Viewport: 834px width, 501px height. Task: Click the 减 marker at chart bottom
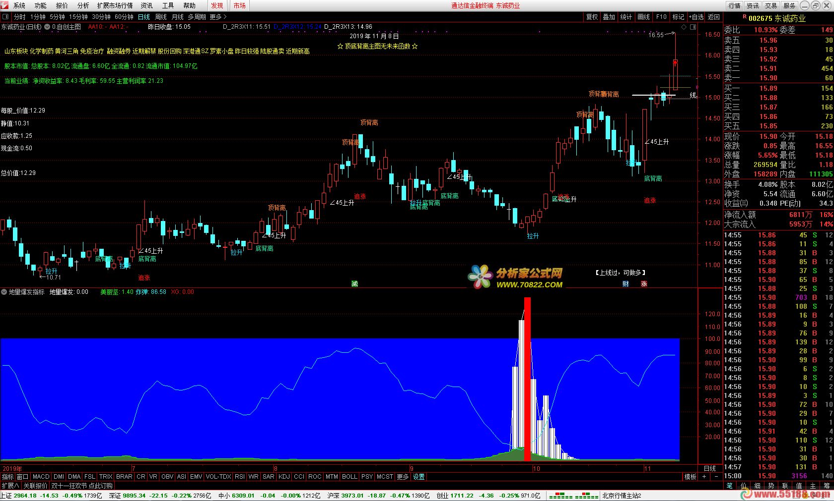pos(354,283)
